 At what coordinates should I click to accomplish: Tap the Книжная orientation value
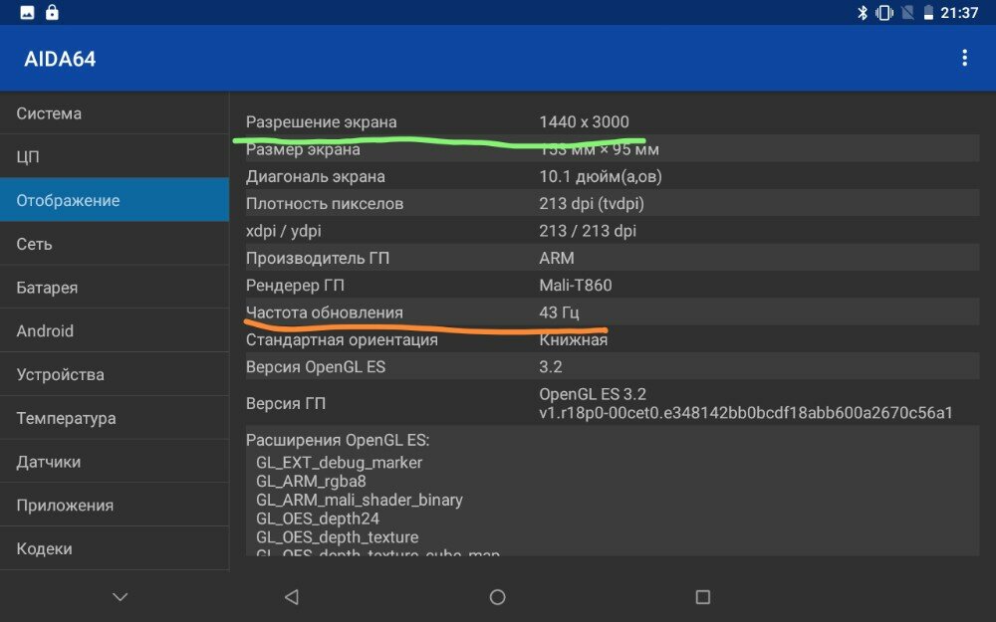(573, 339)
